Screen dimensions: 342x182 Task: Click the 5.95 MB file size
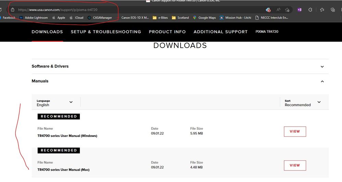[196, 133]
